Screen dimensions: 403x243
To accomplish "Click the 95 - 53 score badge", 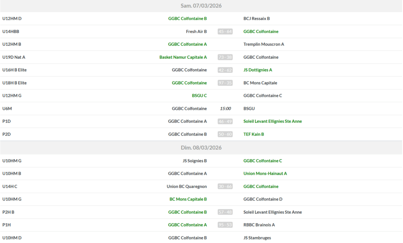I will (x=225, y=225).
